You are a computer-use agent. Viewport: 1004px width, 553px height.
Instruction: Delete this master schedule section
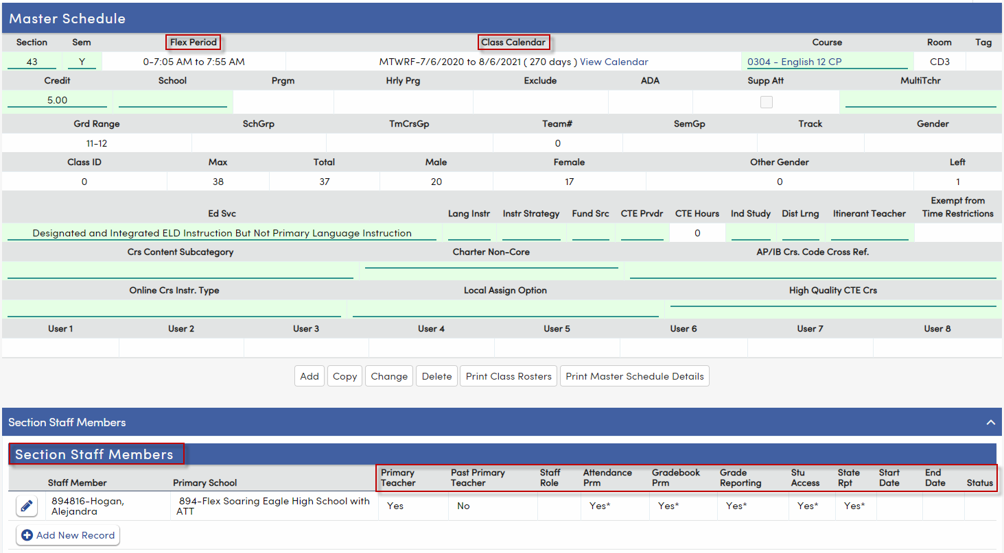click(436, 376)
